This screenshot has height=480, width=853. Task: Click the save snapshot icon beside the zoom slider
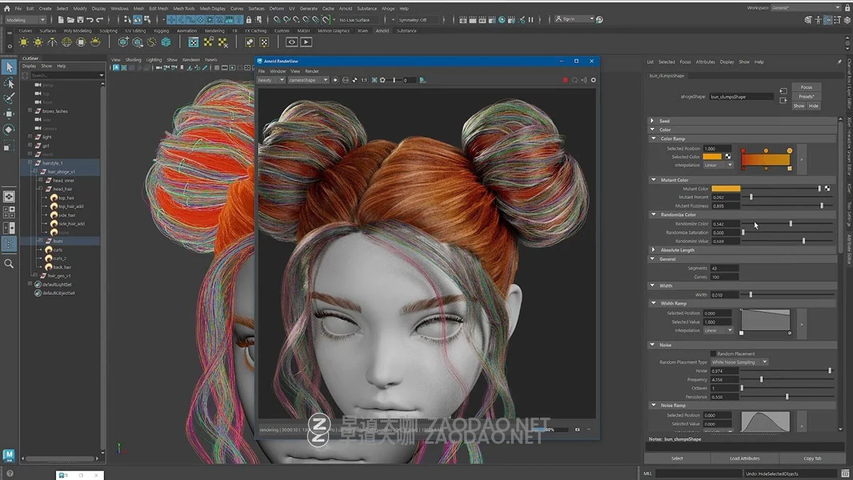point(422,80)
